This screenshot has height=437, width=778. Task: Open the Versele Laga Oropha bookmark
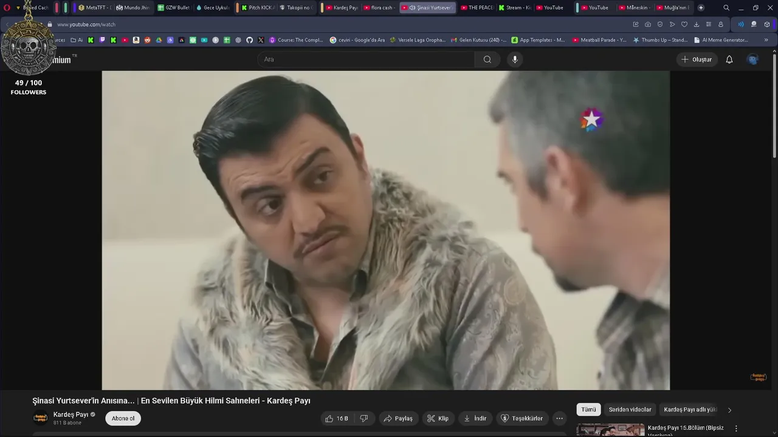(418, 40)
